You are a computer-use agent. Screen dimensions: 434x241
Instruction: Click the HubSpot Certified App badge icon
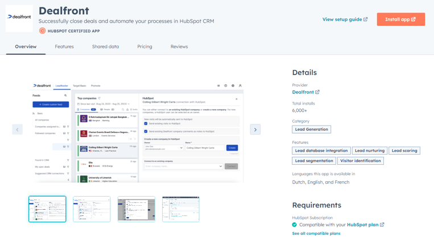[42, 31]
